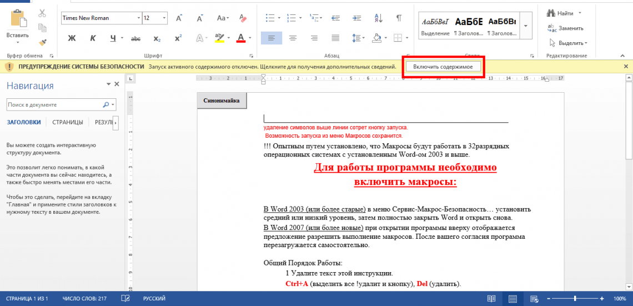This screenshot has width=633, height=306.
Task: Toggle bold formatting (Ж)
Action: pyautogui.click(x=72, y=38)
